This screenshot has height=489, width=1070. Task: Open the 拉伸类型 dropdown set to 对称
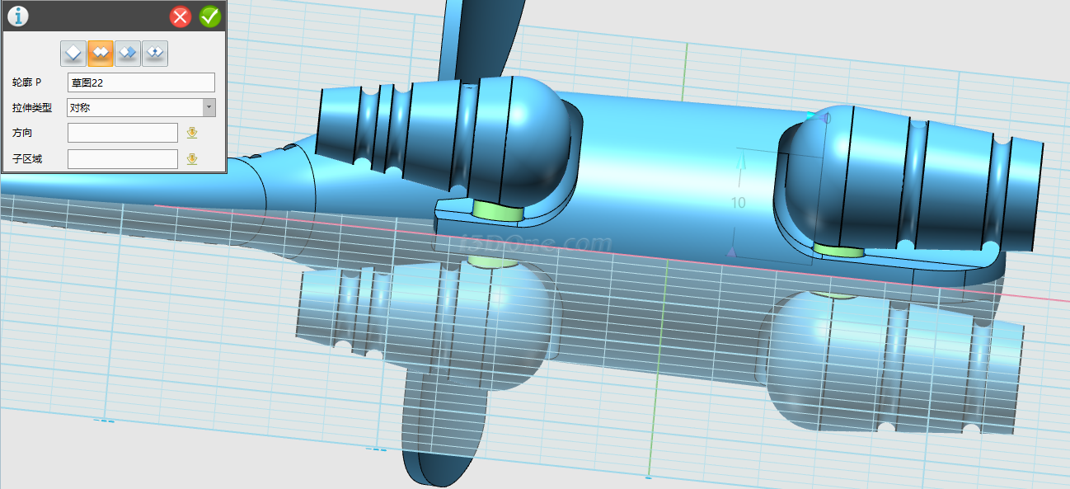coord(141,107)
